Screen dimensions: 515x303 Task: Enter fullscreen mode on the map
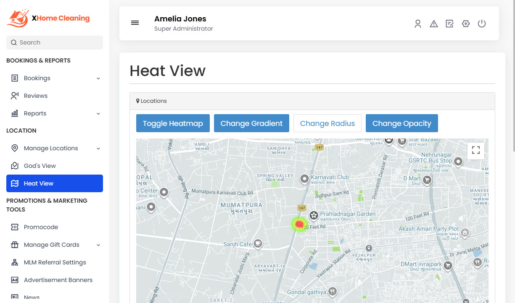pos(475,150)
